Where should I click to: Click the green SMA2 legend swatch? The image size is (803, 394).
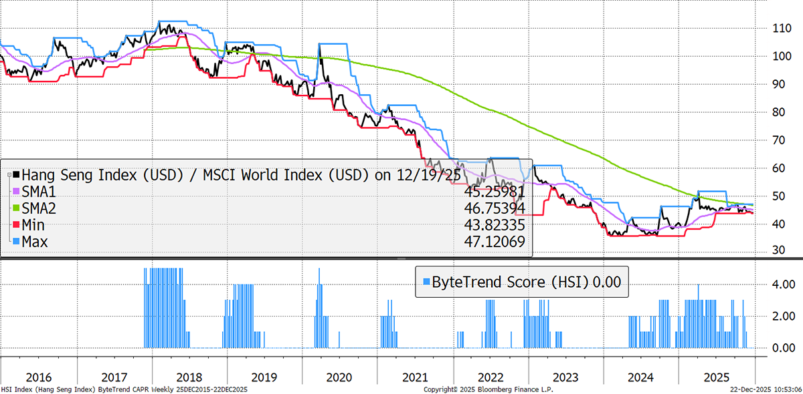pos(17,208)
